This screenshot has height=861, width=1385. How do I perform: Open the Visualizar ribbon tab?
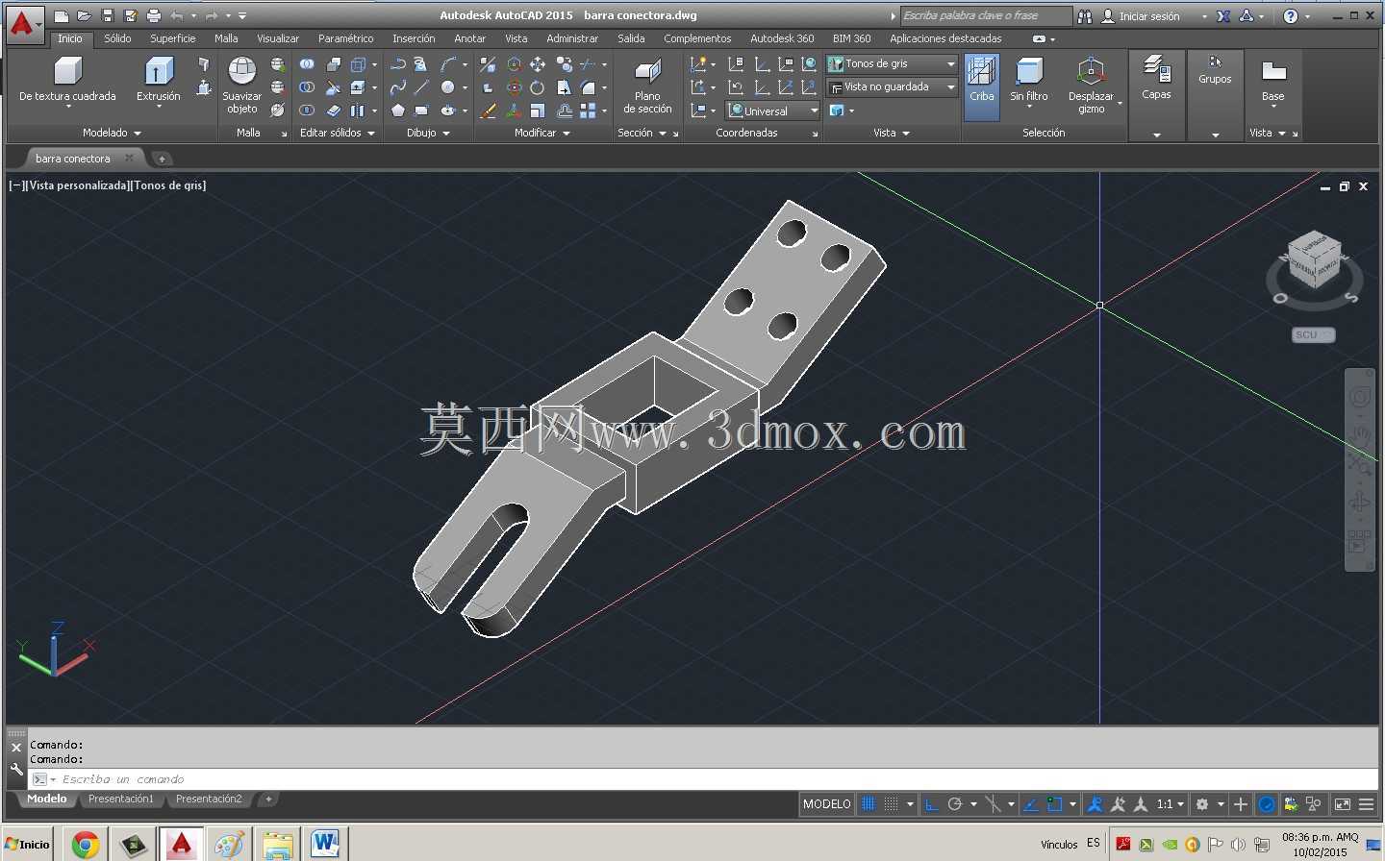278,38
